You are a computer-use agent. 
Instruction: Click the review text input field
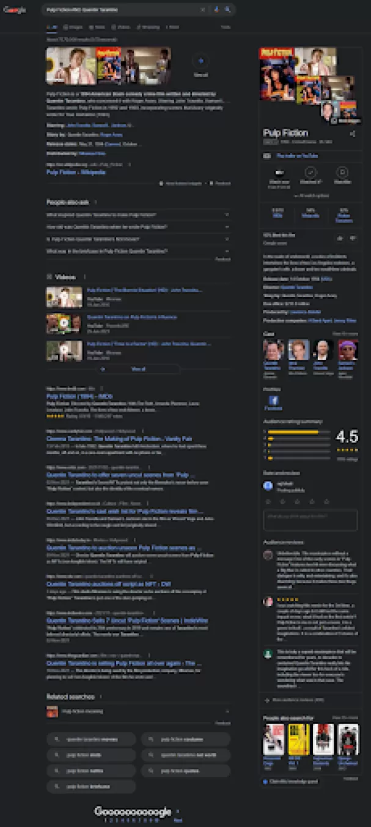(x=310, y=520)
